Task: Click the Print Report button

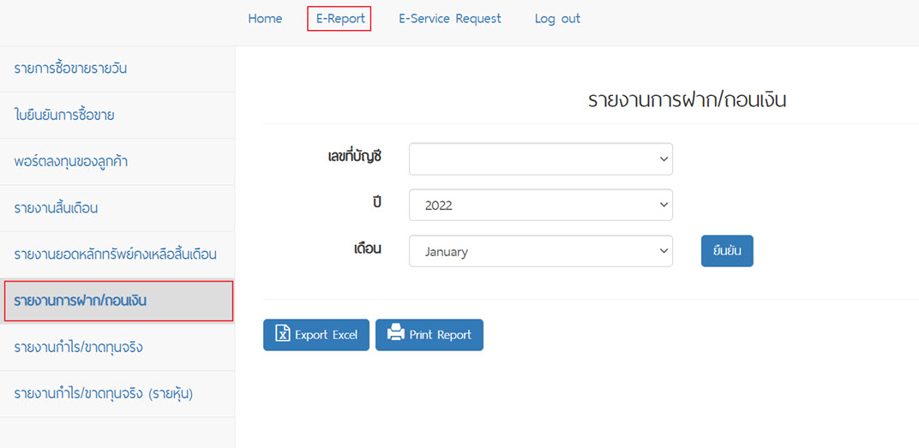Action: tap(429, 335)
